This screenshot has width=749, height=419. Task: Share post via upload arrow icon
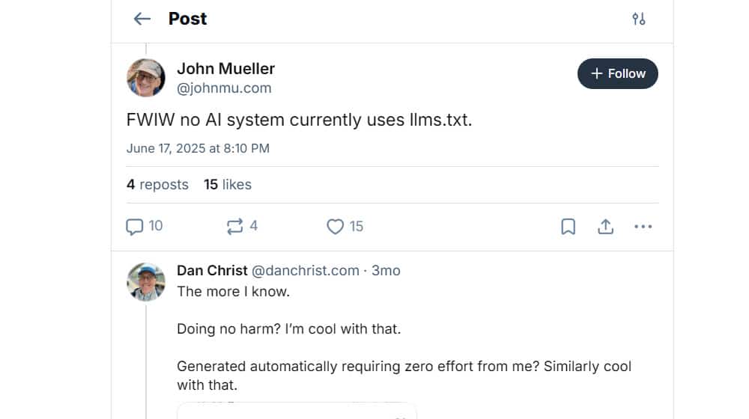605,226
